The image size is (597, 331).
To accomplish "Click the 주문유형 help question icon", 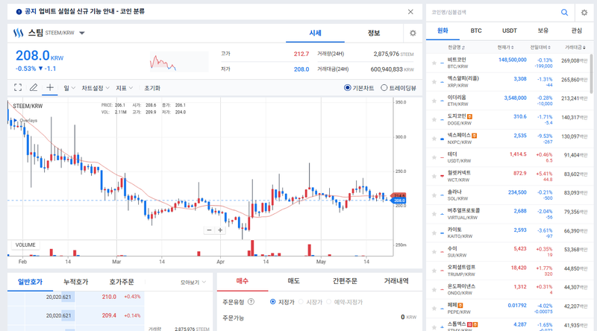I will 251,302.
